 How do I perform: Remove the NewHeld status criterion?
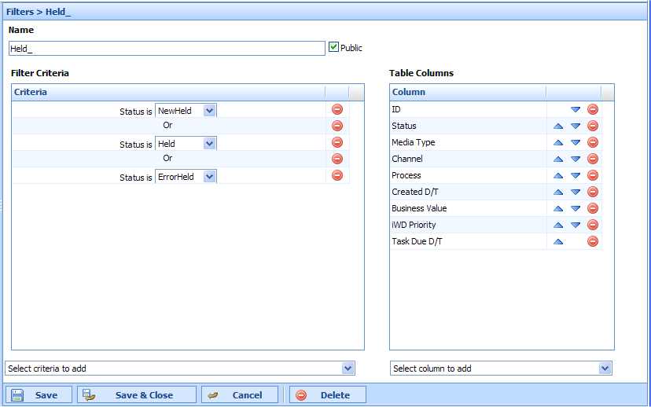tap(337, 109)
